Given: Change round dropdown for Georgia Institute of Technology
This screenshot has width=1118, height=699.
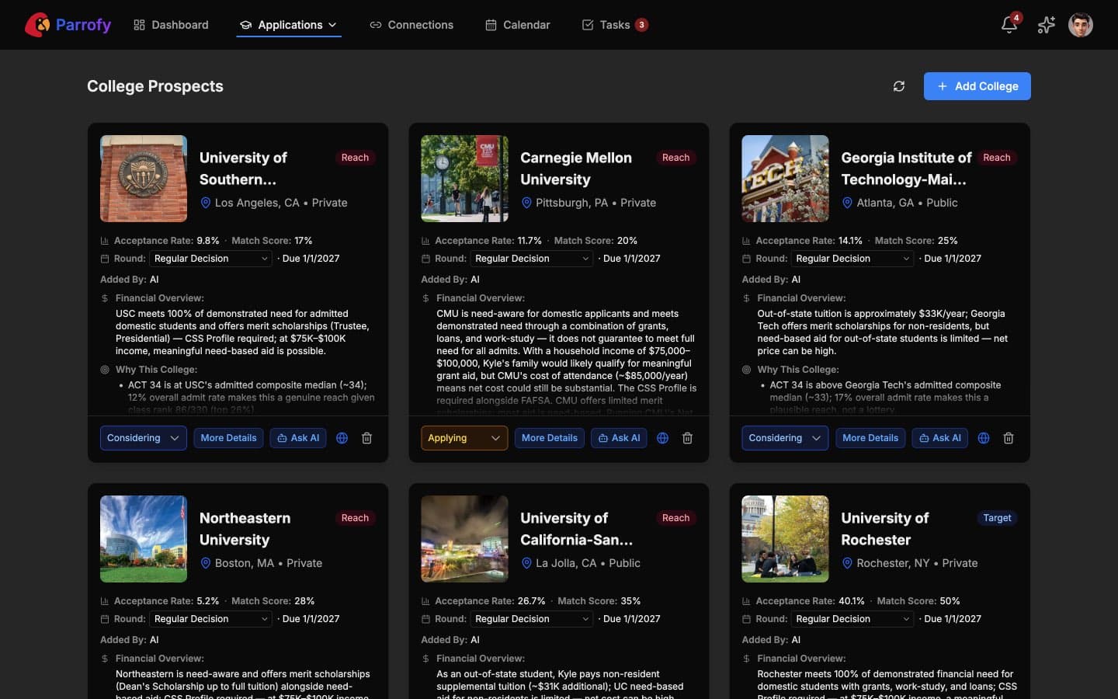Looking at the screenshot, I should pyautogui.click(x=852, y=259).
